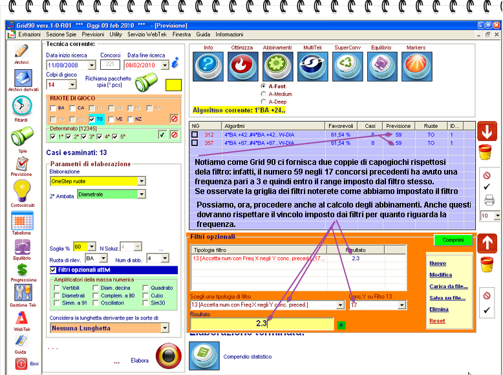The image size is (503, 375).
Task: Open the Spie flashlight sidebar icon
Action: click(x=22, y=136)
